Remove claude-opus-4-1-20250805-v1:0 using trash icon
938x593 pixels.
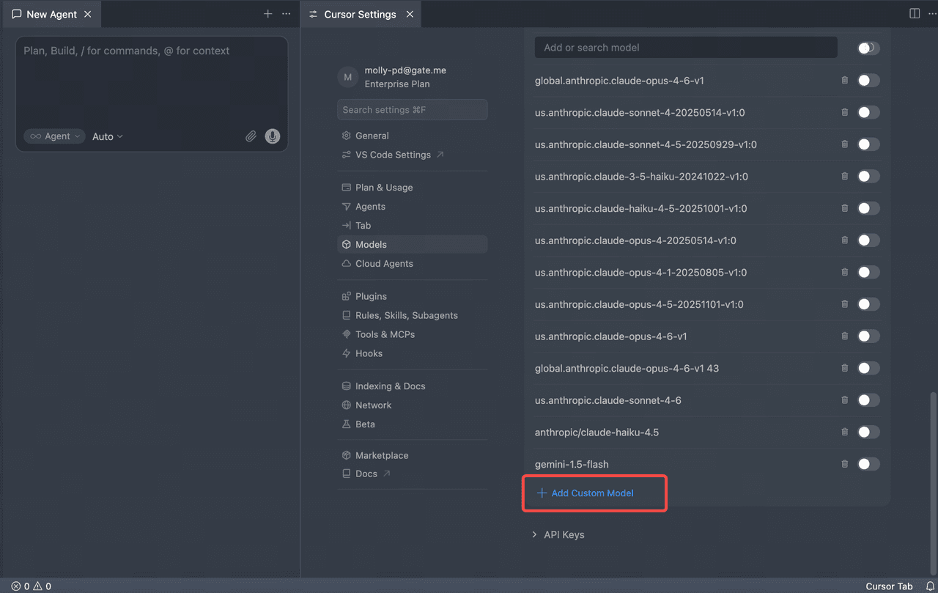click(x=844, y=272)
